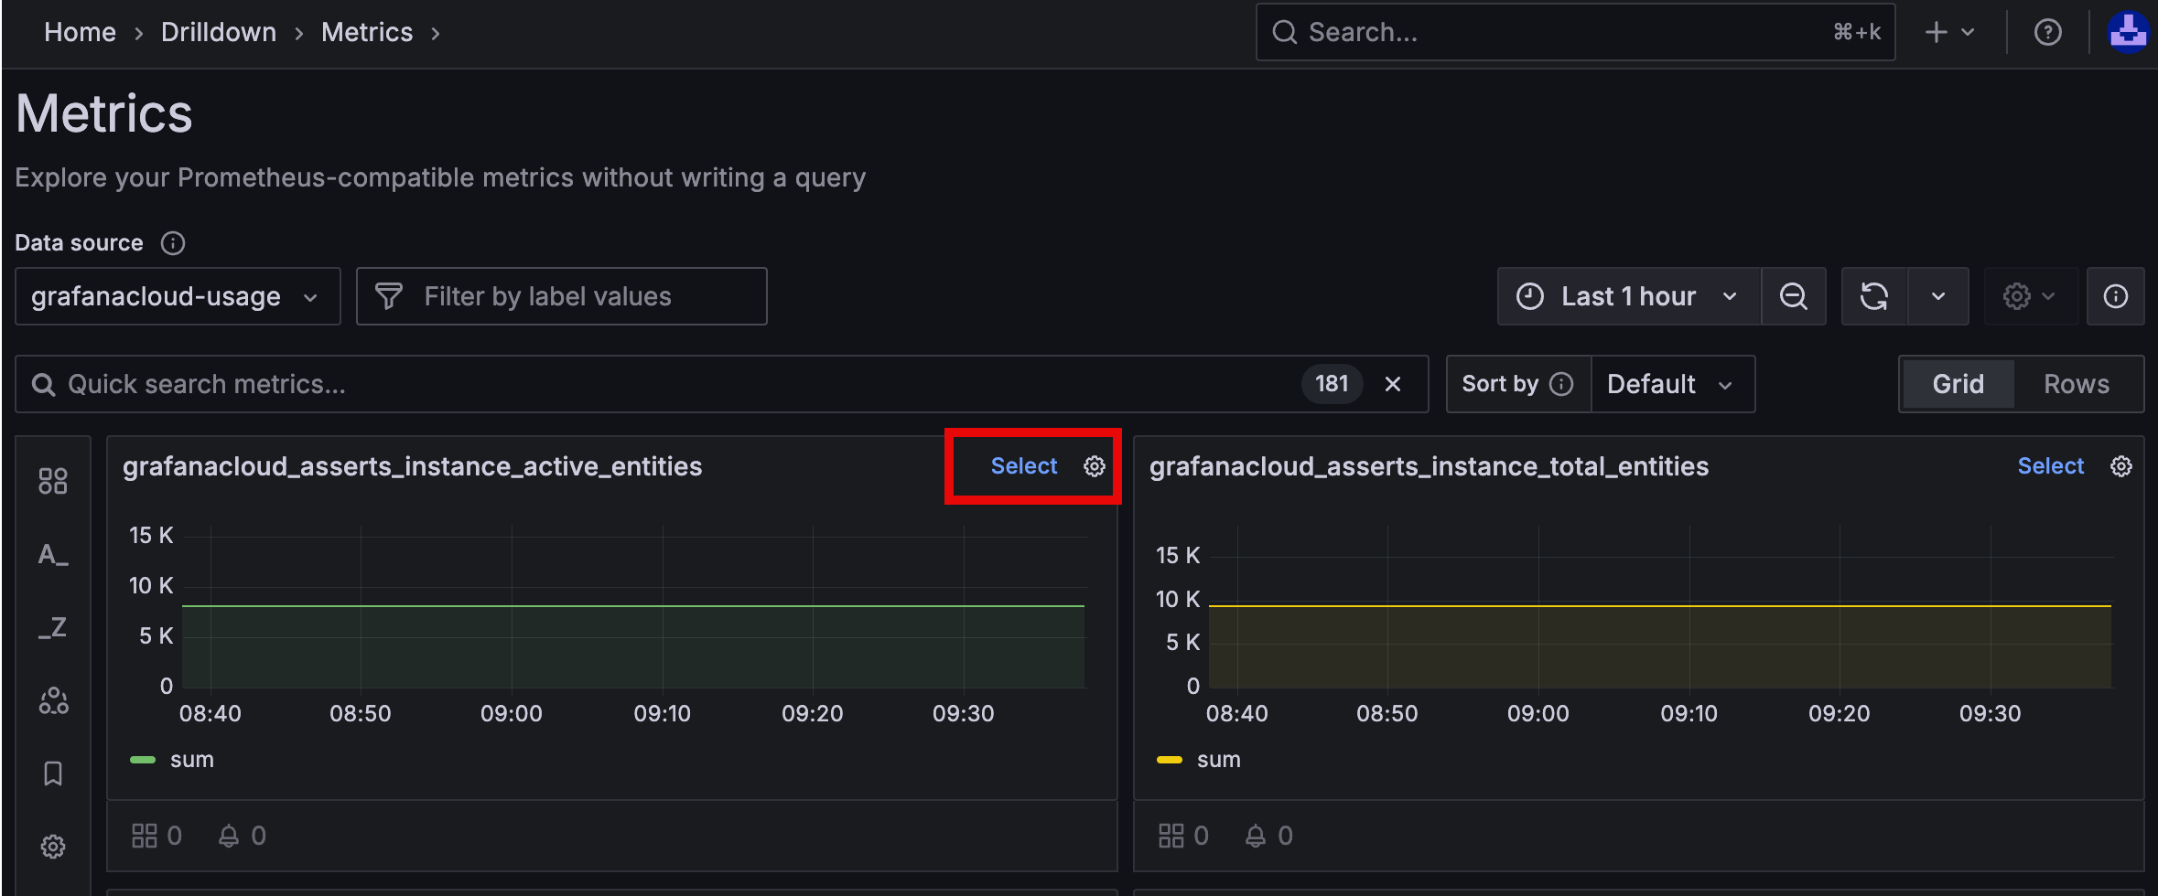This screenshot has height=896, width=2158.
Task: Select the grafanacloud_asserts_instance_active_entities metric
Action: click(1023, 466)
